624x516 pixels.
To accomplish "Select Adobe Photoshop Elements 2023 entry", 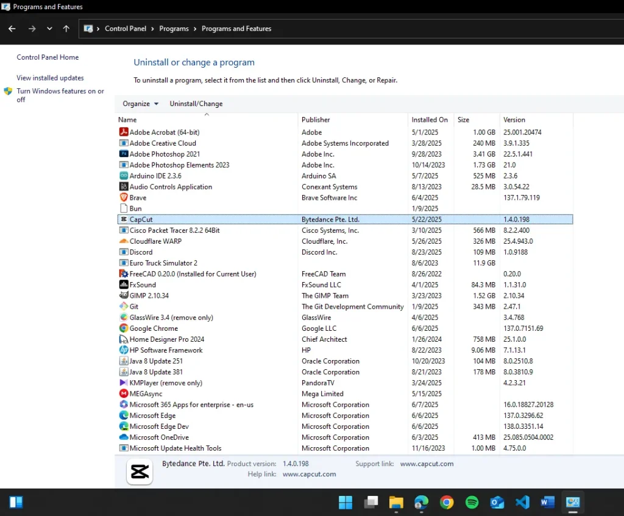I will point(345,165).
